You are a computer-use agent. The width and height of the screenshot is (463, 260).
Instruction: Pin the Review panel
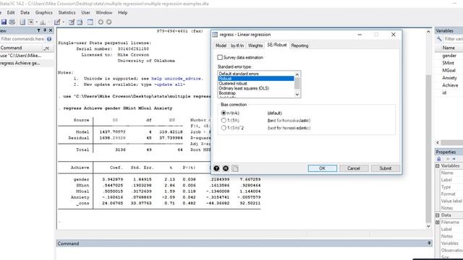coord(45,30)
